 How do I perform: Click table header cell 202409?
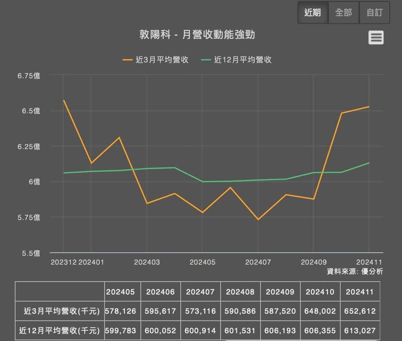[x=280, y=292]
